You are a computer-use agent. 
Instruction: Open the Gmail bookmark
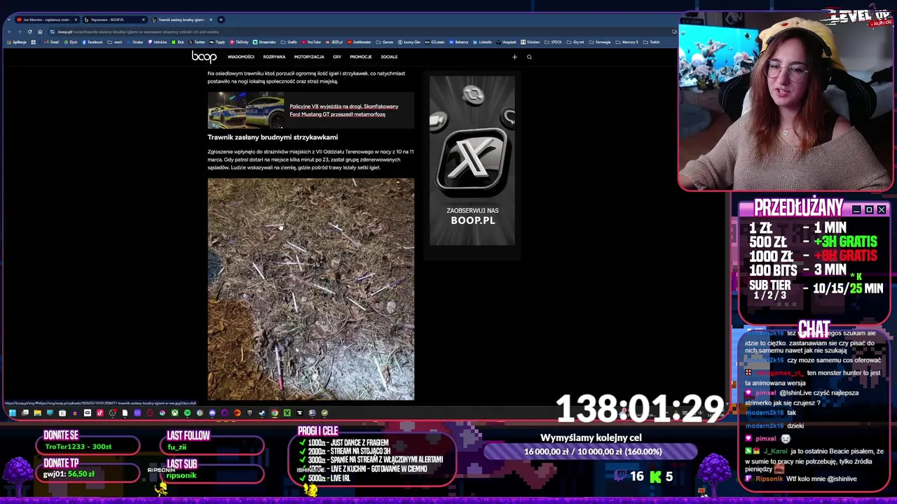[x=52, y=42]
